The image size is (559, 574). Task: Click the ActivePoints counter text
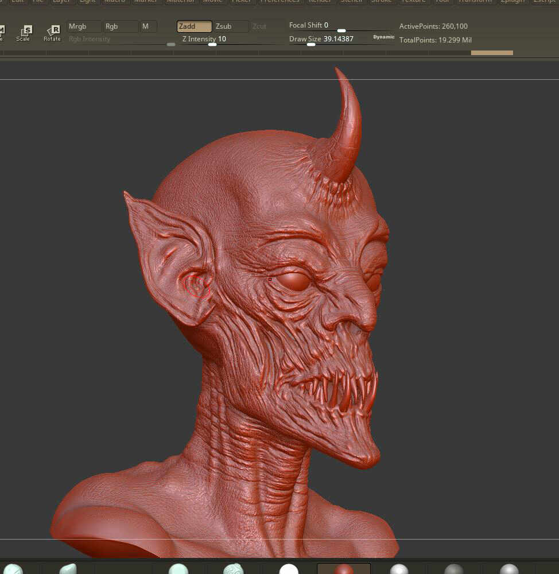tap(433, 26)
